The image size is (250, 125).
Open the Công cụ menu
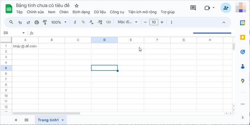coord(117,12)
